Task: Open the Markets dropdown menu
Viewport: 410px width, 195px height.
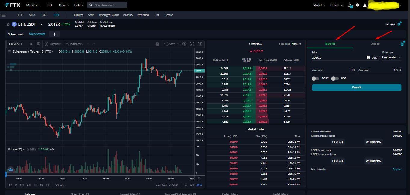Action: pos(33,5)
